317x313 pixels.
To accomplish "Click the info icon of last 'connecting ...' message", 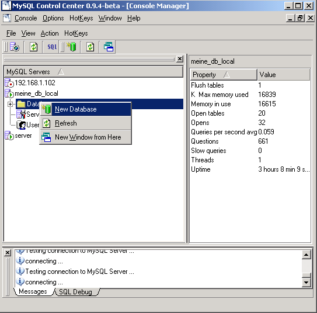I will pos(20,281).
